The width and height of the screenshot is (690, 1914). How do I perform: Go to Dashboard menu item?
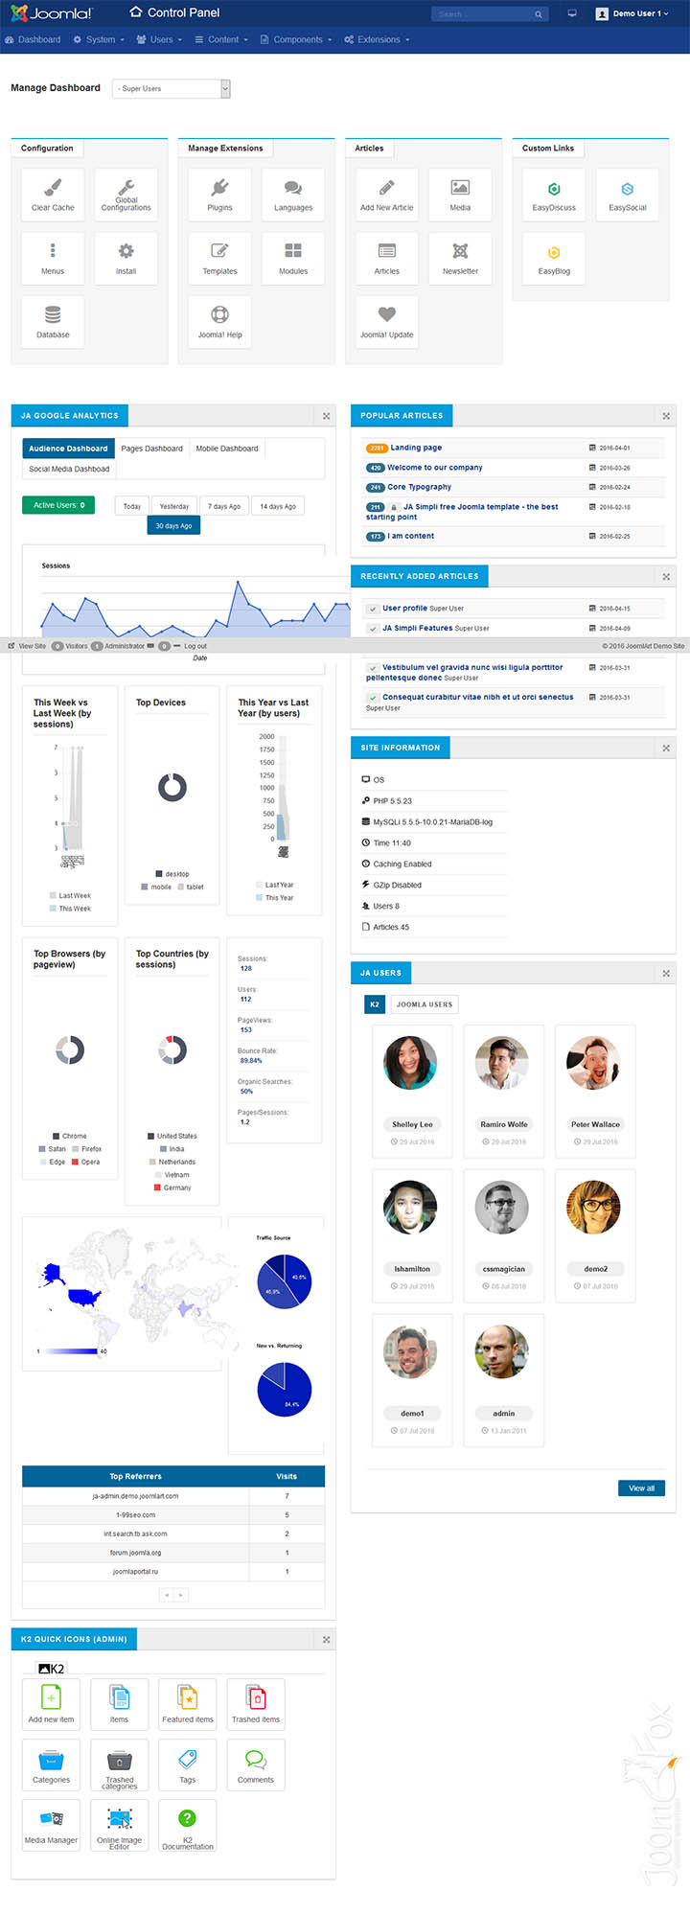coord(33,39)
